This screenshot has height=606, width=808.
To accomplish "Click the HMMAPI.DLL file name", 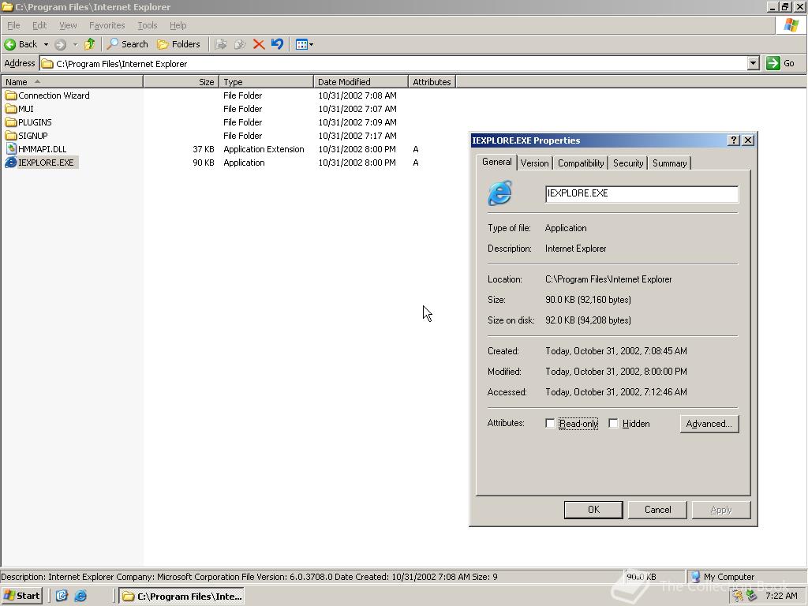I will tap(43, 149).
